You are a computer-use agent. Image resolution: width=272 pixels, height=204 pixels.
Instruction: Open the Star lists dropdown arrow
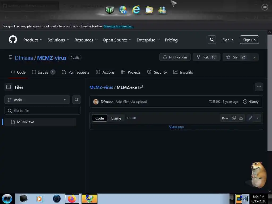coord(254,57)
